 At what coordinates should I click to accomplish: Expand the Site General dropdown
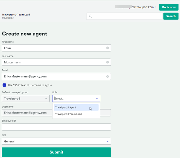point(56,141)
